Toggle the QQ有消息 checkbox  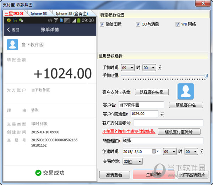[138, 24]
